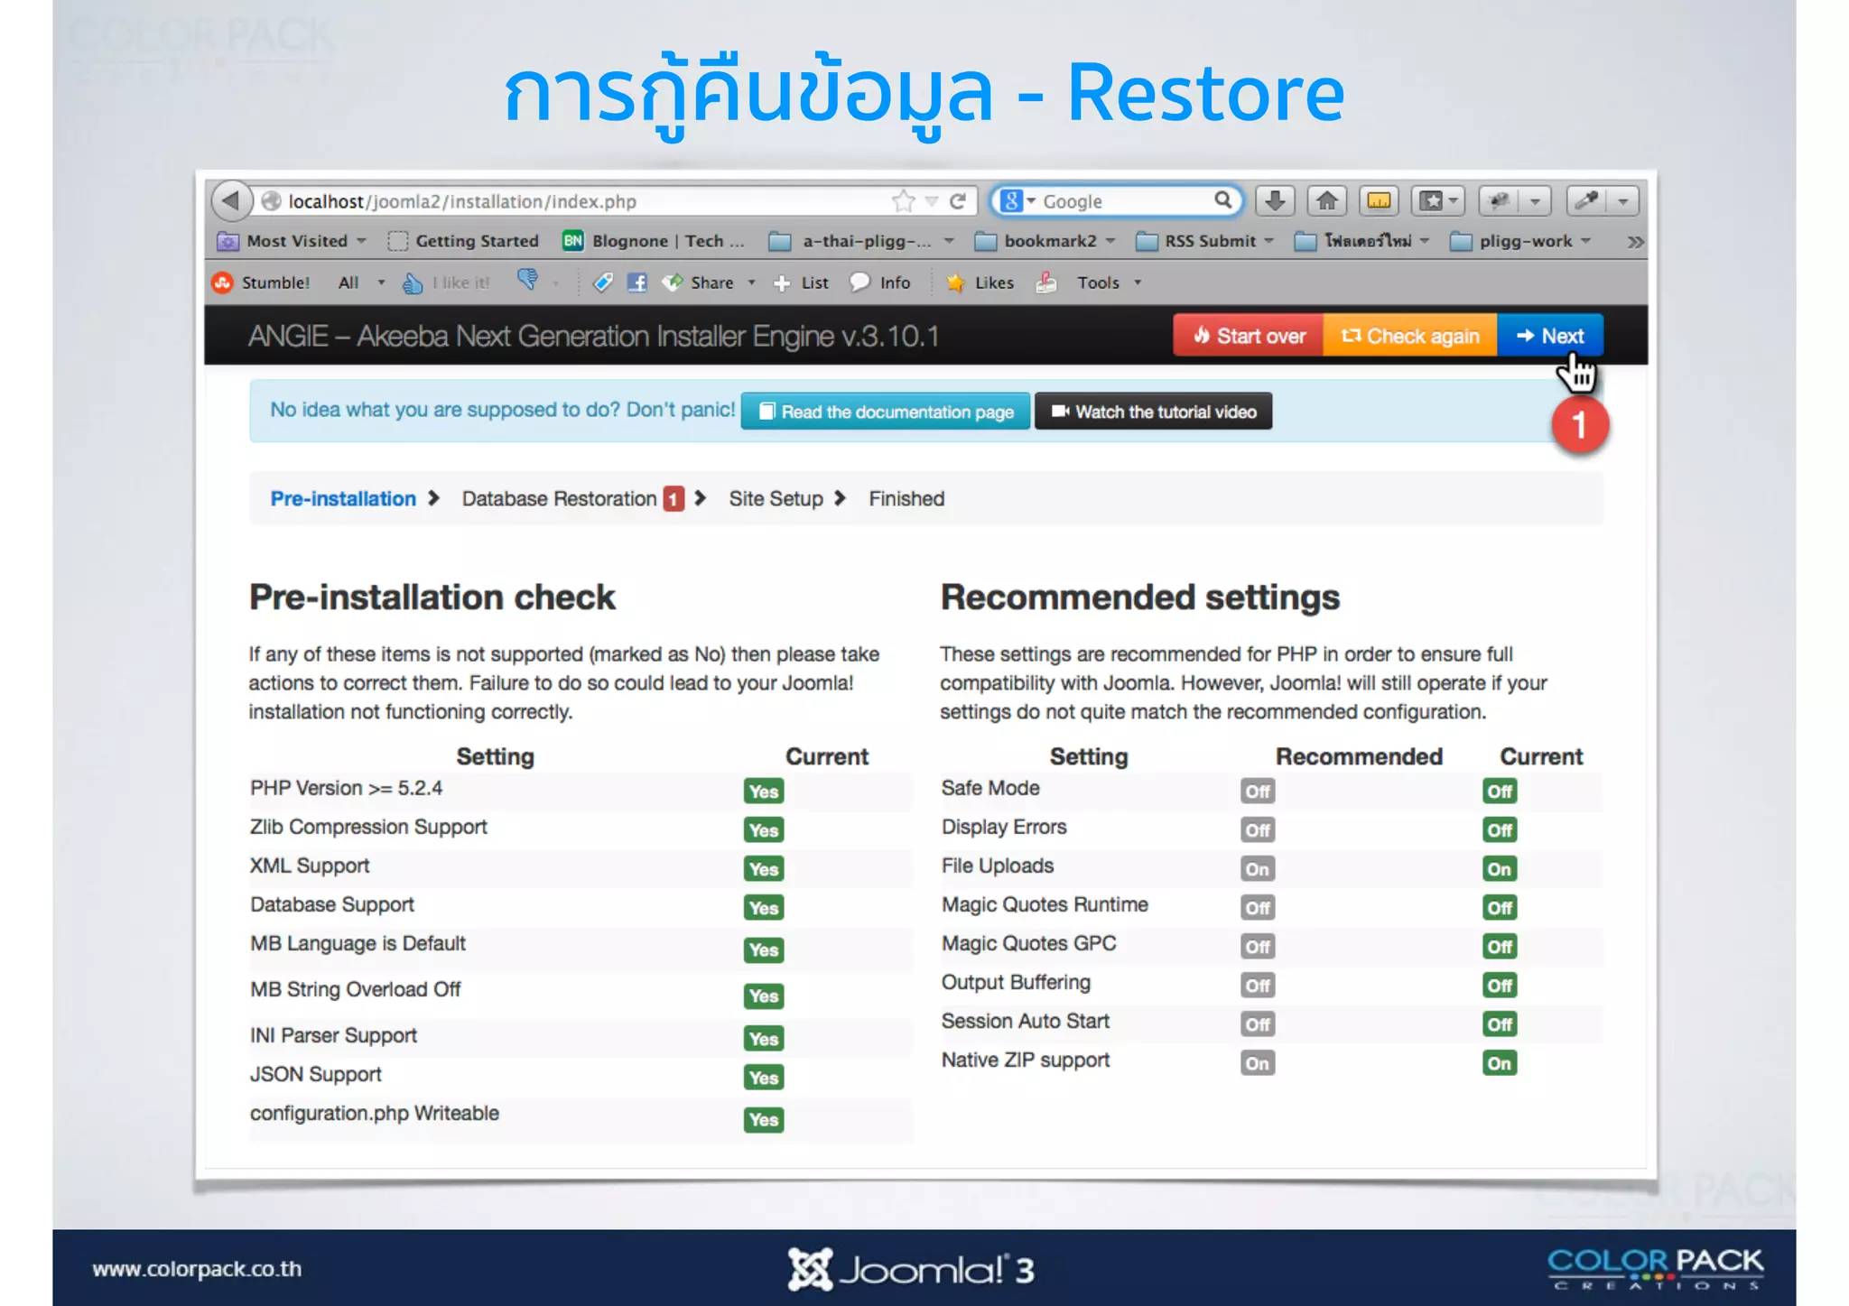
Task: Click the thumbs up 'I like it!' icon
Action: click(x=413, y=283)
